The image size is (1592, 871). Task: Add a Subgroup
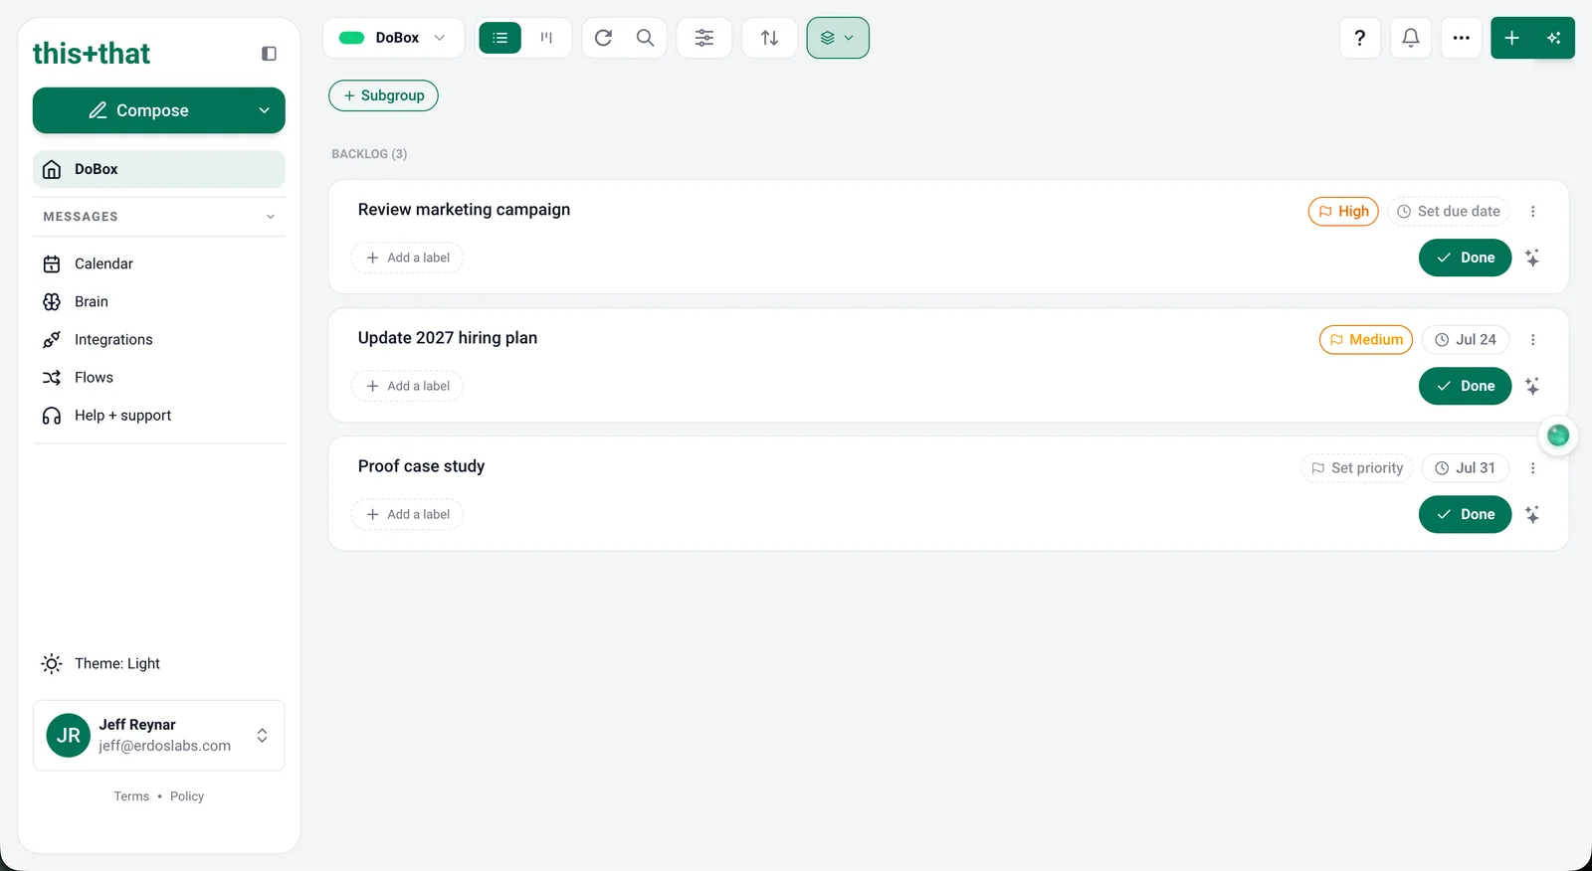tap(383, 95)
